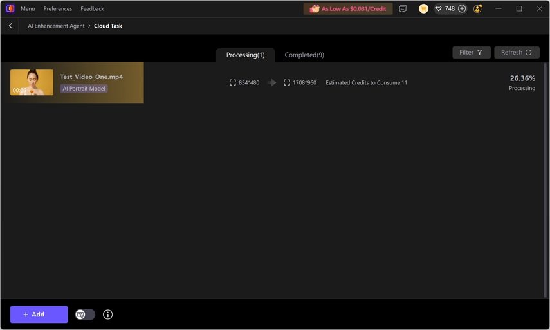
Task: Open the user account avatar icon
Action: 477,9
